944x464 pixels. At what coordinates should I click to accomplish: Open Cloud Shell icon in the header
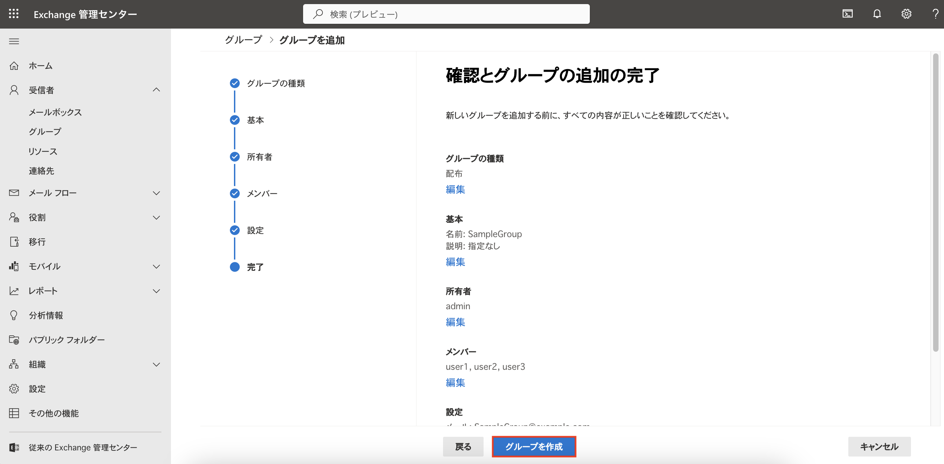(x=847, y=14)
